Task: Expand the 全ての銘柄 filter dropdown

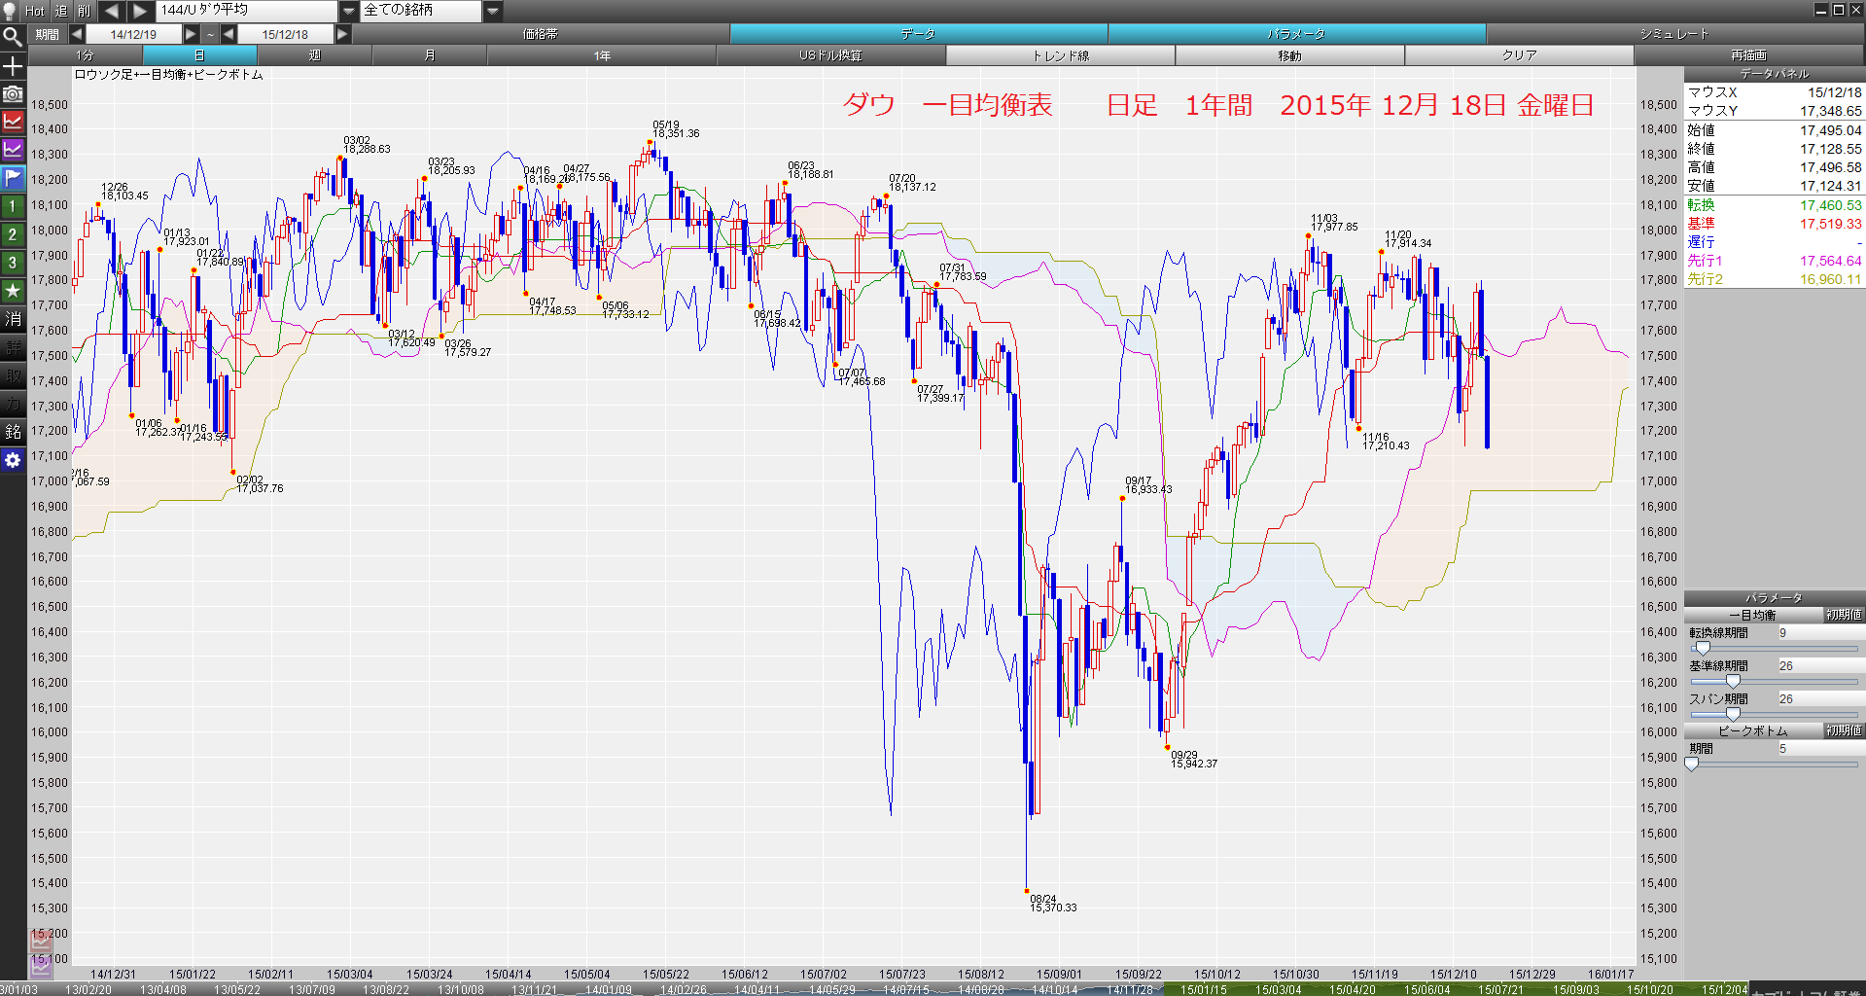Action: (493, 11)
